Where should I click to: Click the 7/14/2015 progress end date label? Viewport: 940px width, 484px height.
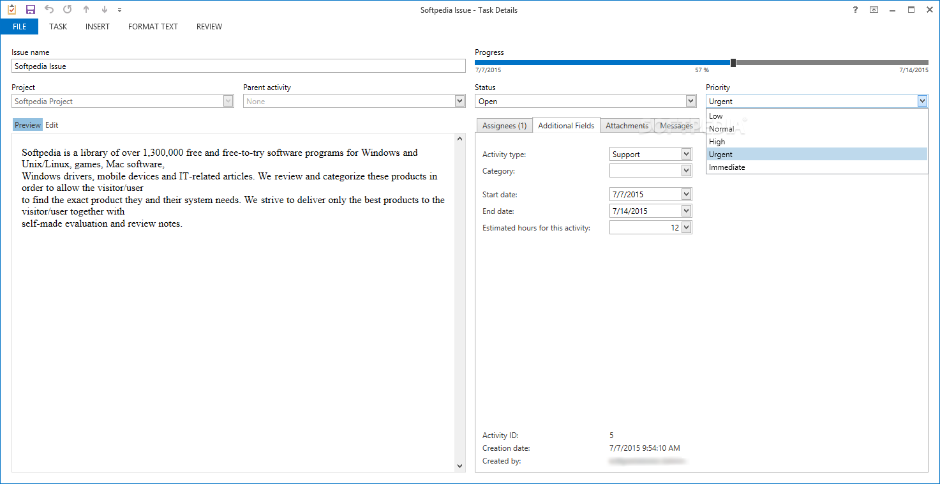(914, 70)
